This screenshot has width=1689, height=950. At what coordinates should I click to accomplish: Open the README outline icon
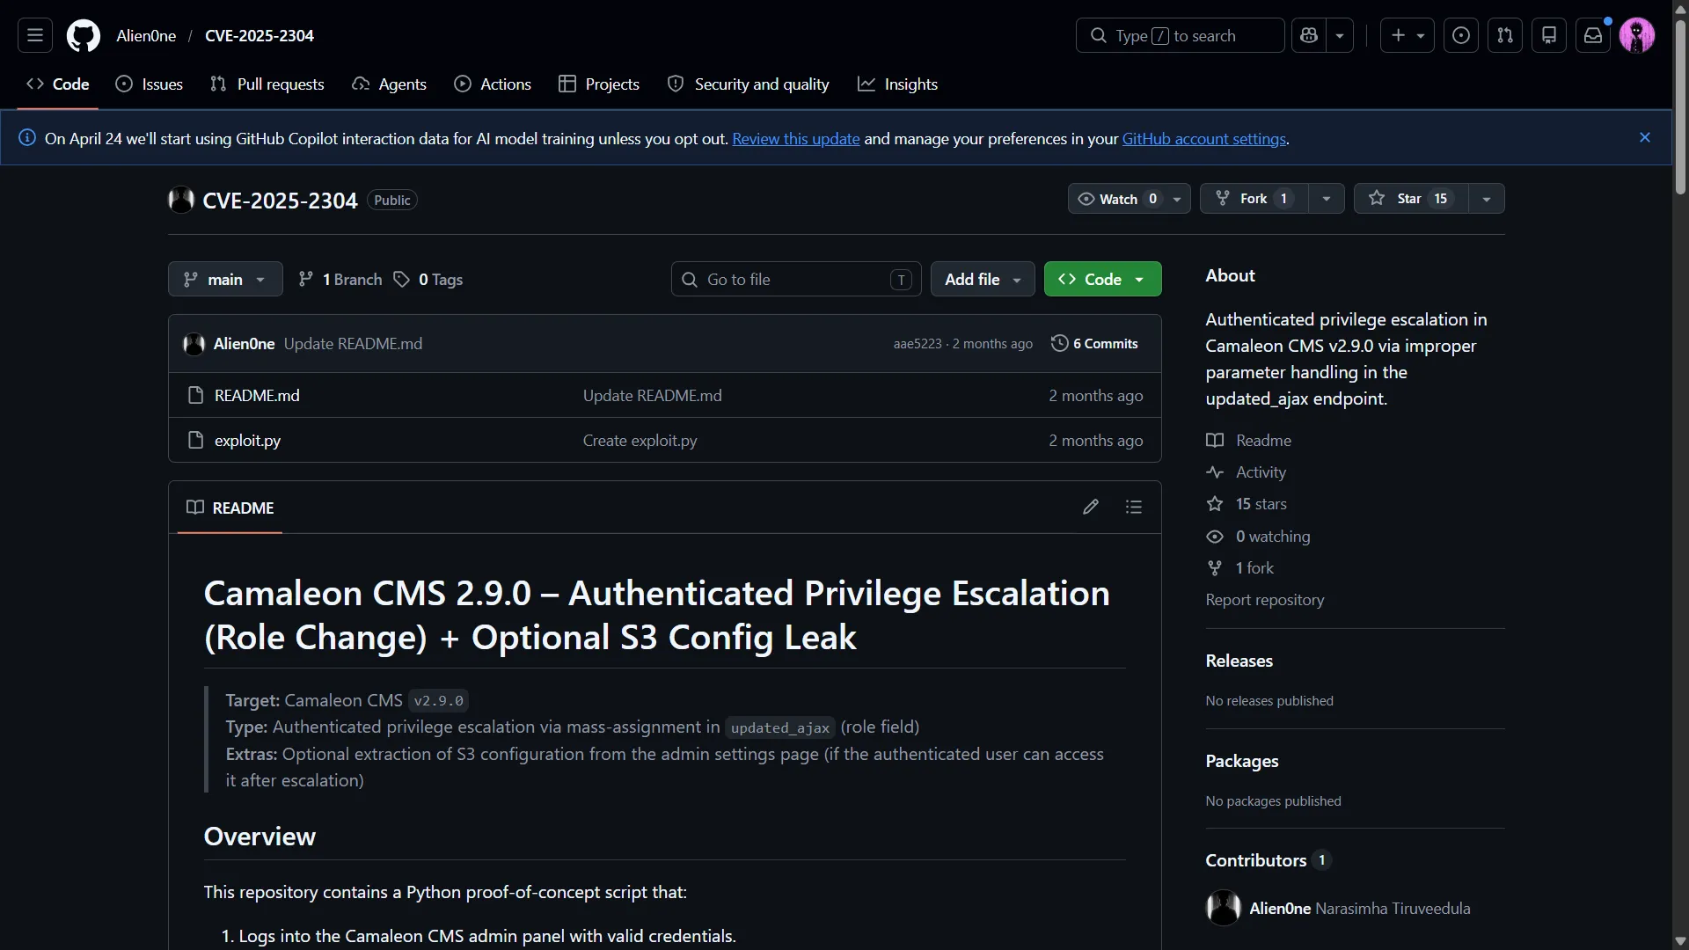[1134, 507]
